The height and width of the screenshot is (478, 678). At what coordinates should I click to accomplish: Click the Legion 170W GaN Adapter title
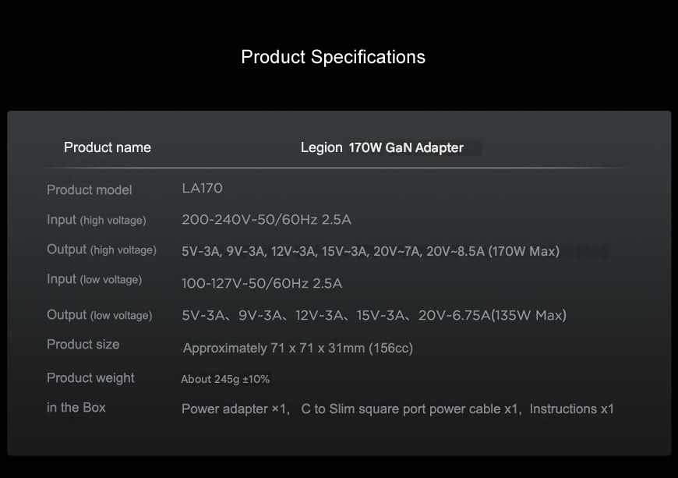pos(382,147)
